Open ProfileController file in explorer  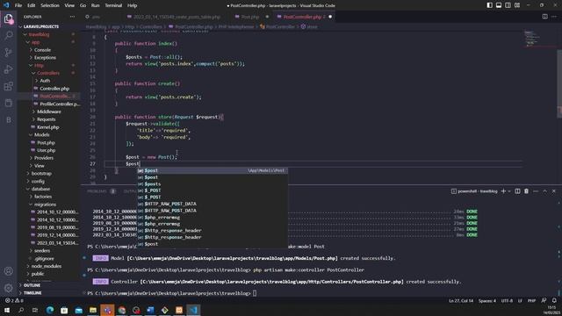click(x=60, y=104)
